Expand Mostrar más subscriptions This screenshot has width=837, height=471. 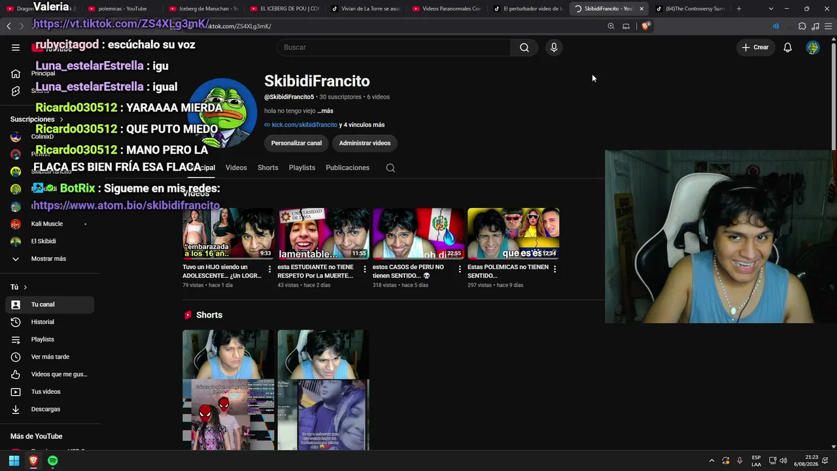pos(47,258)
